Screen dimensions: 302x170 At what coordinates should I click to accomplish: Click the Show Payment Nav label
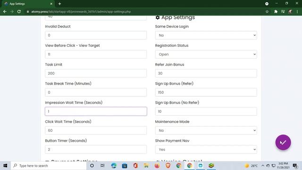(172, 141)
